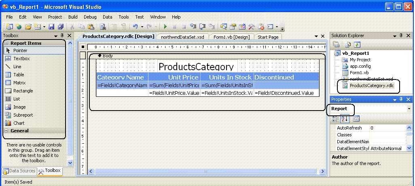Select the Matrix report item
Image resolution: width=415 pixels, height=186 pixels.
point(19,83)
